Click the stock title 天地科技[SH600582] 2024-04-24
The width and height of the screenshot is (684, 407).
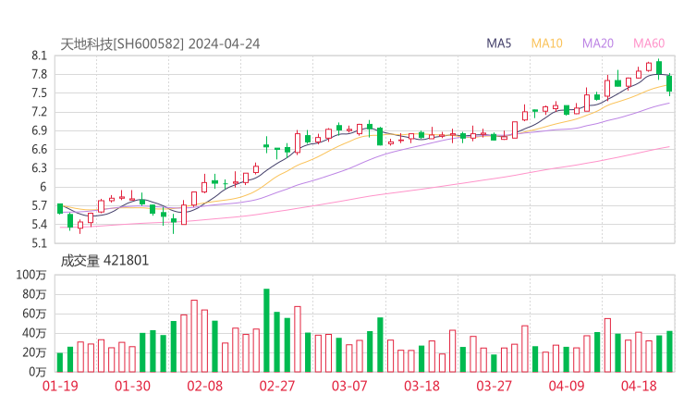160,44
